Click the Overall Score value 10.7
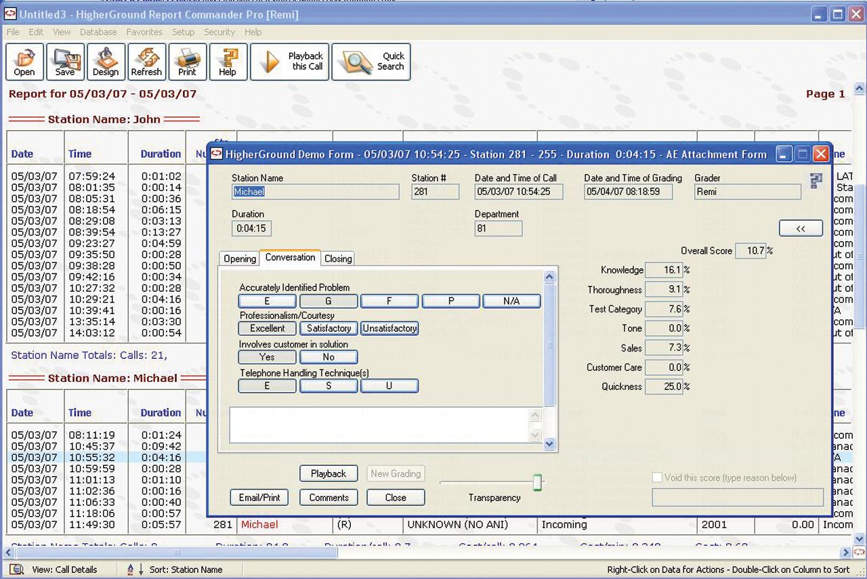This screenshot has width=867, height=579. [x=750, y=251]
